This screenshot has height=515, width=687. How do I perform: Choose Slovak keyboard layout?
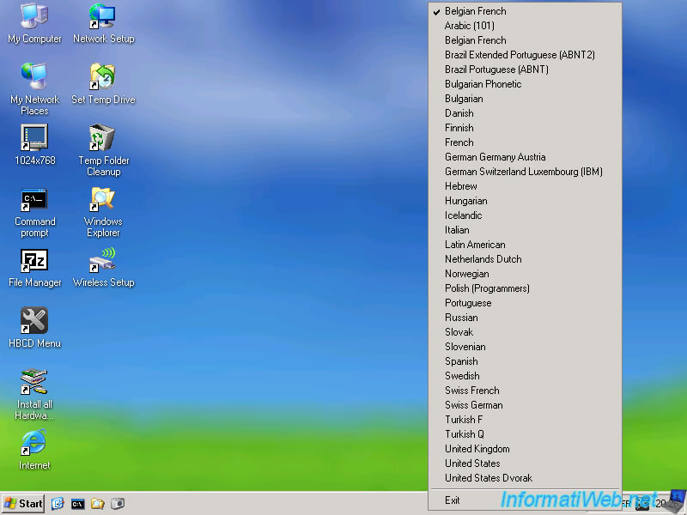525,332
